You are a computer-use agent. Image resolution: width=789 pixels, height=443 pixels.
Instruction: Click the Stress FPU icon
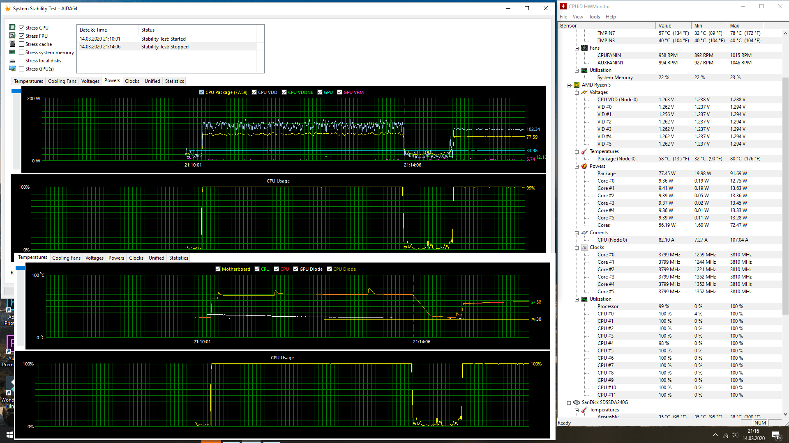click(12, 36)
